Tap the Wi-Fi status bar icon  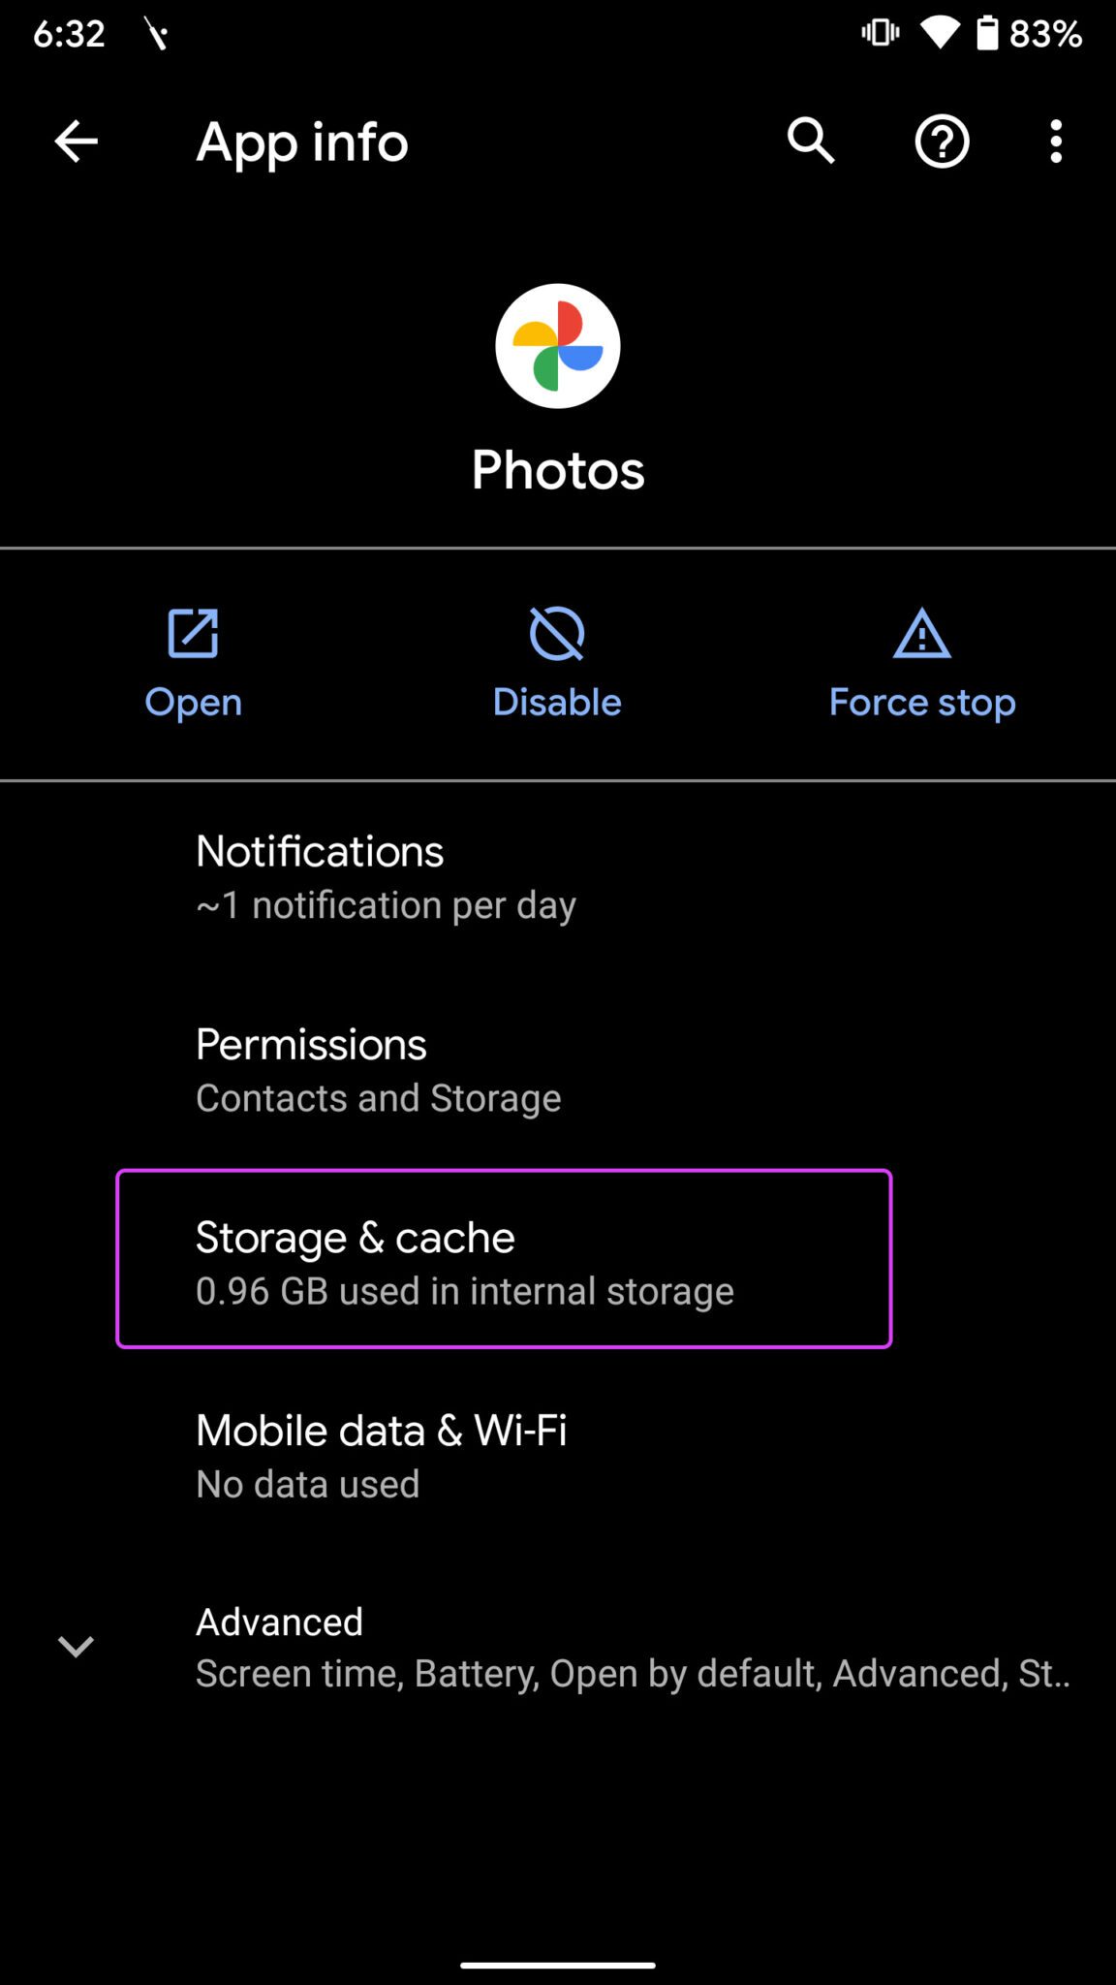943,32
